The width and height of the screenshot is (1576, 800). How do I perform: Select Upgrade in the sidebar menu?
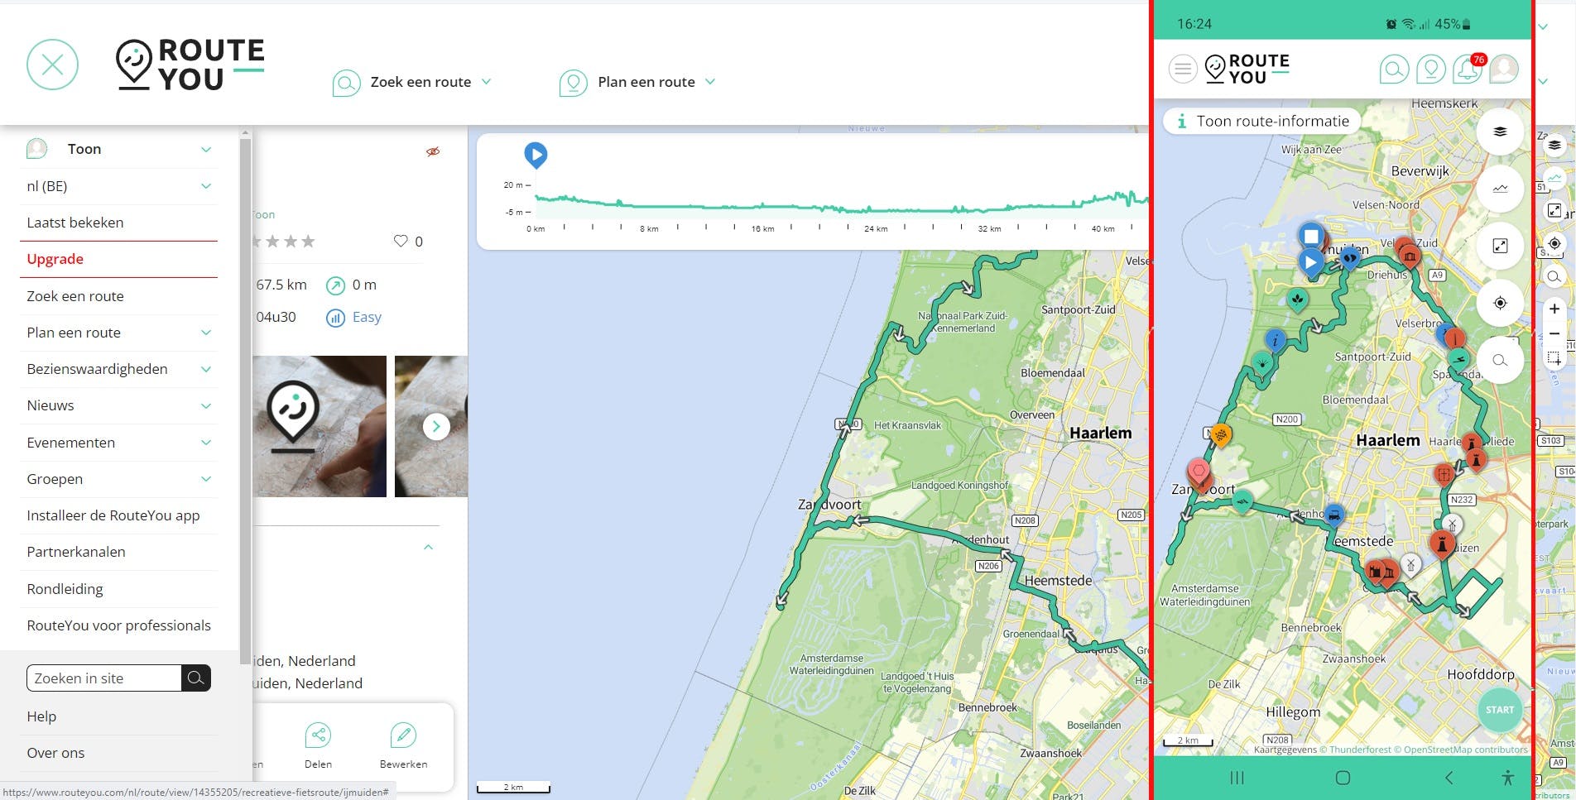click(x=55, y=258)
